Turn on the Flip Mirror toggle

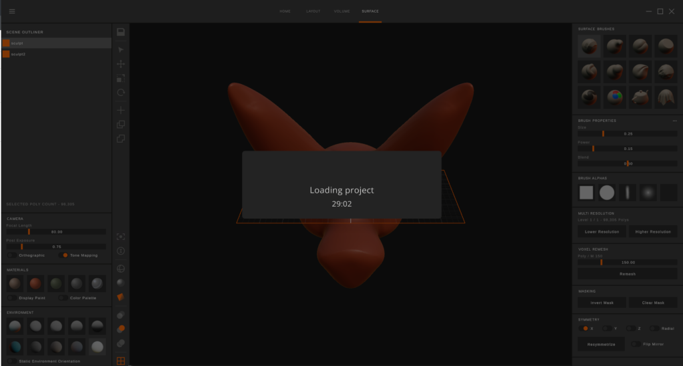pyautogui.click(x=636, y=344)
